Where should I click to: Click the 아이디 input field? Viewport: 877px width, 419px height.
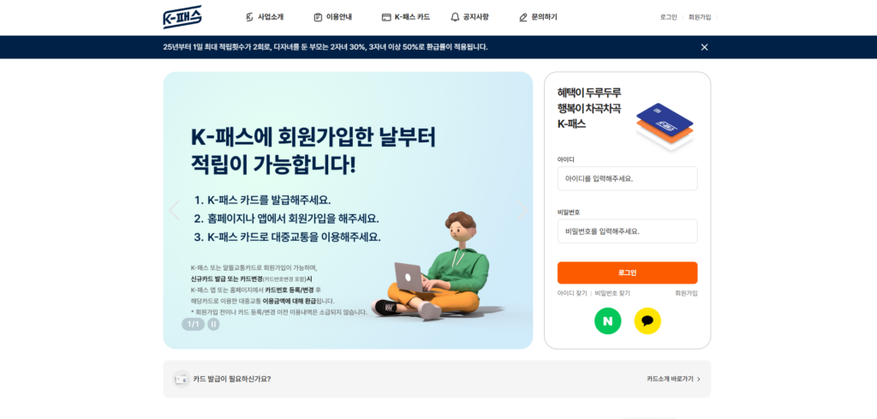coord(627,178)
